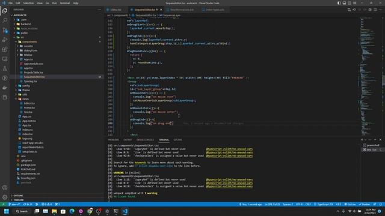Close the terminal panel
The image size is (385, 216).
coord(380,140)
